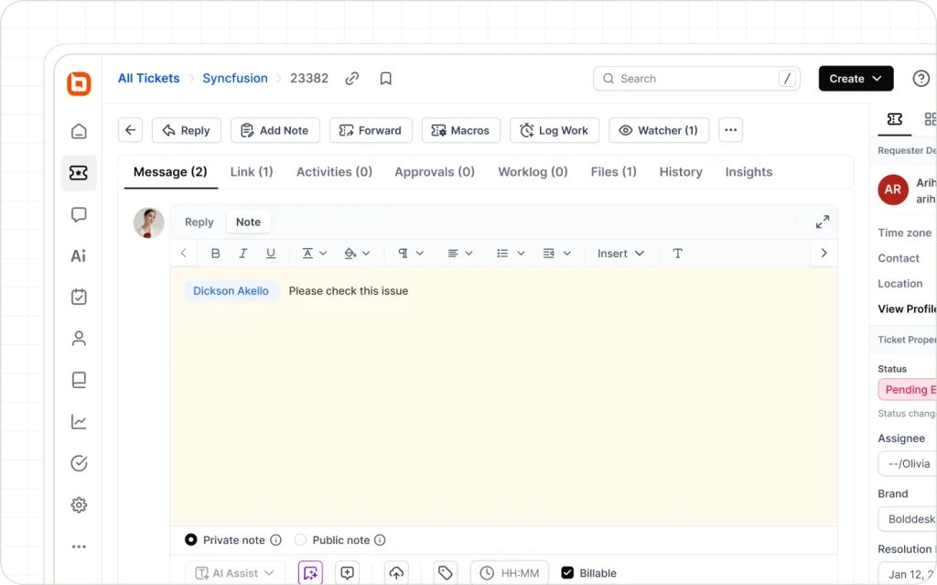Open the Tasks calendar-check sidebar icon
937x585 pixels.
point(79,297)
